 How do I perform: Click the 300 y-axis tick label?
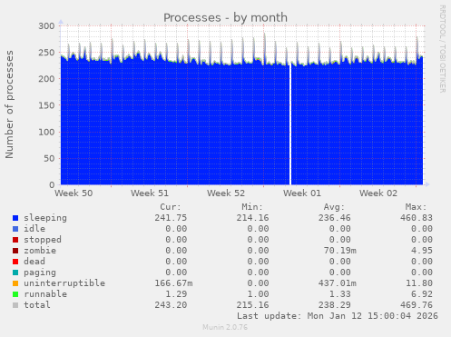tap(46, 26)
